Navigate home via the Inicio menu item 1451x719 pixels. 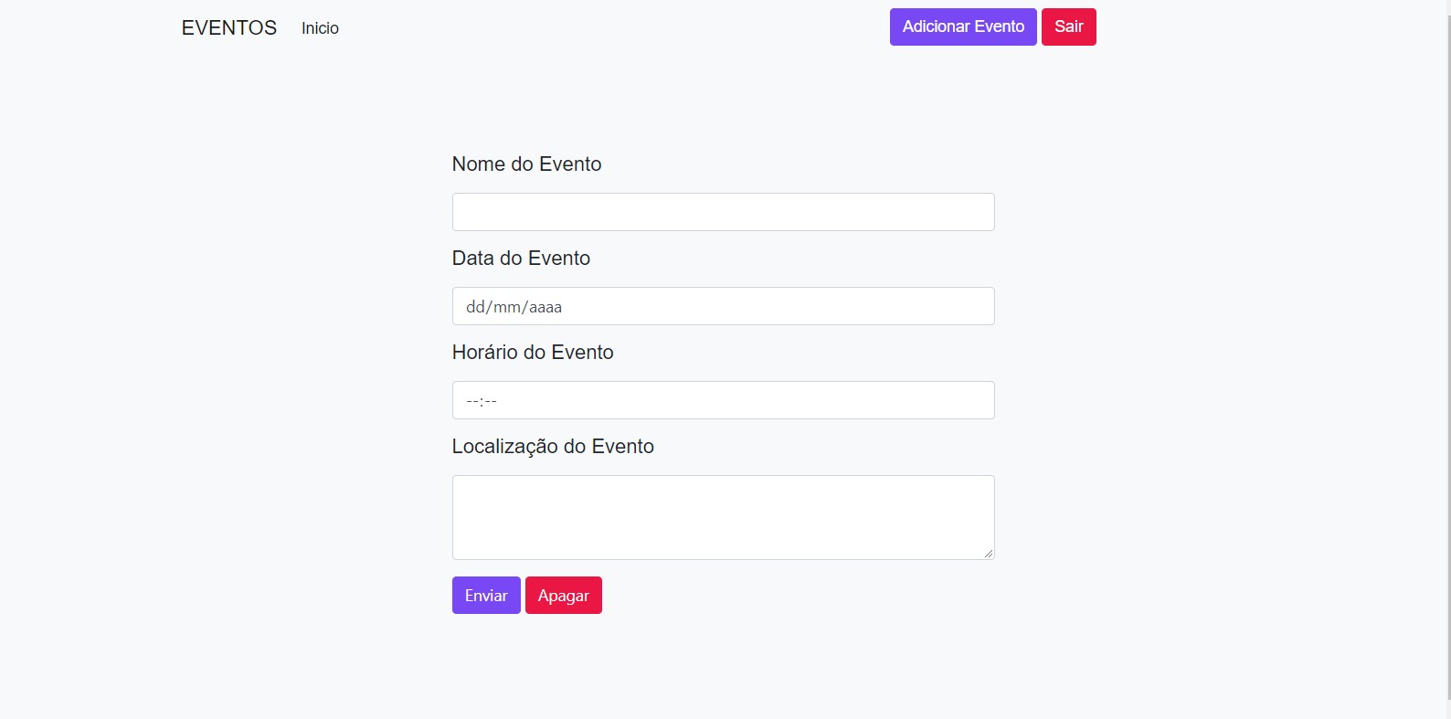pos(319,28)
